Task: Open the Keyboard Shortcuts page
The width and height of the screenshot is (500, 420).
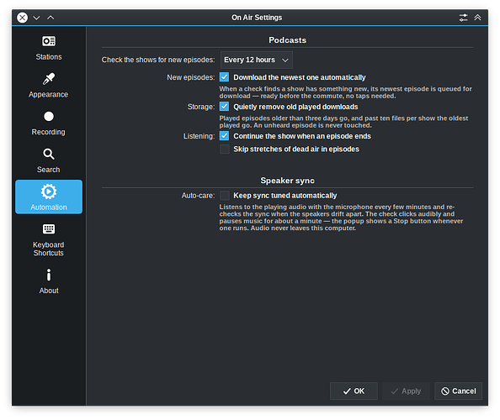Action: (49, 240)
